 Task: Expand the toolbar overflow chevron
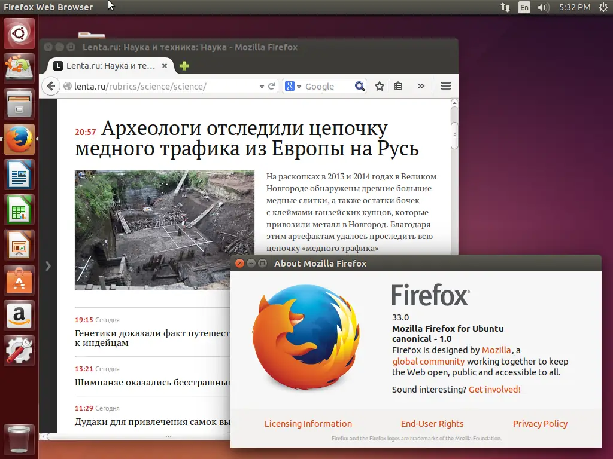click(x=421, y=86)
